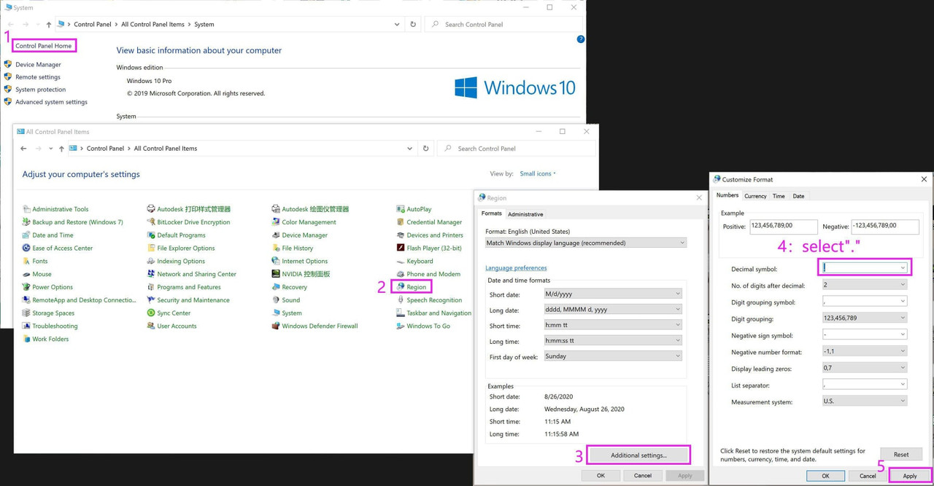Click help icon in System window
The height and width of the screenshot is (486, 934).
[x=581, y=39]
